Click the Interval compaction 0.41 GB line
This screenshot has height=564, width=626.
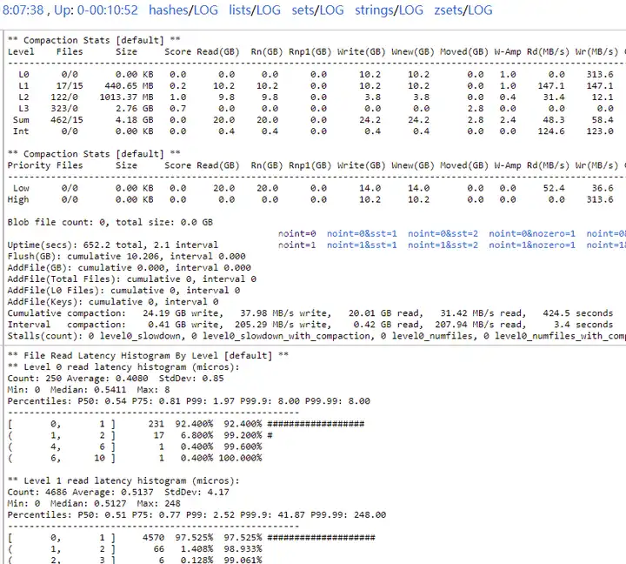point(310,325)
